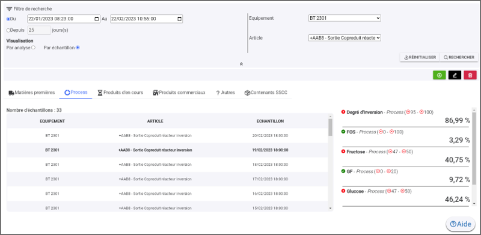Screen dimensions: 481x235
Task: Click the 86,99 % inversion value
Action: (458, 121)
